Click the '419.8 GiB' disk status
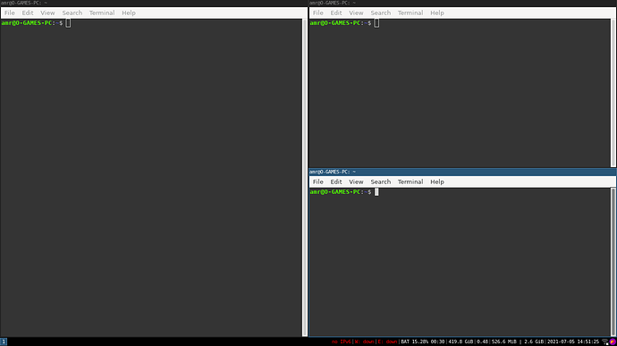The width and height of the screenshot is (617, 346). point(461,342)
